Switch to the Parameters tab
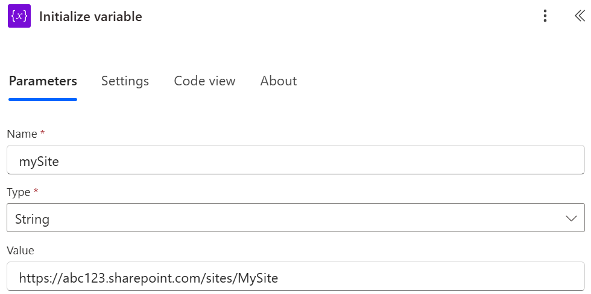 43,81
